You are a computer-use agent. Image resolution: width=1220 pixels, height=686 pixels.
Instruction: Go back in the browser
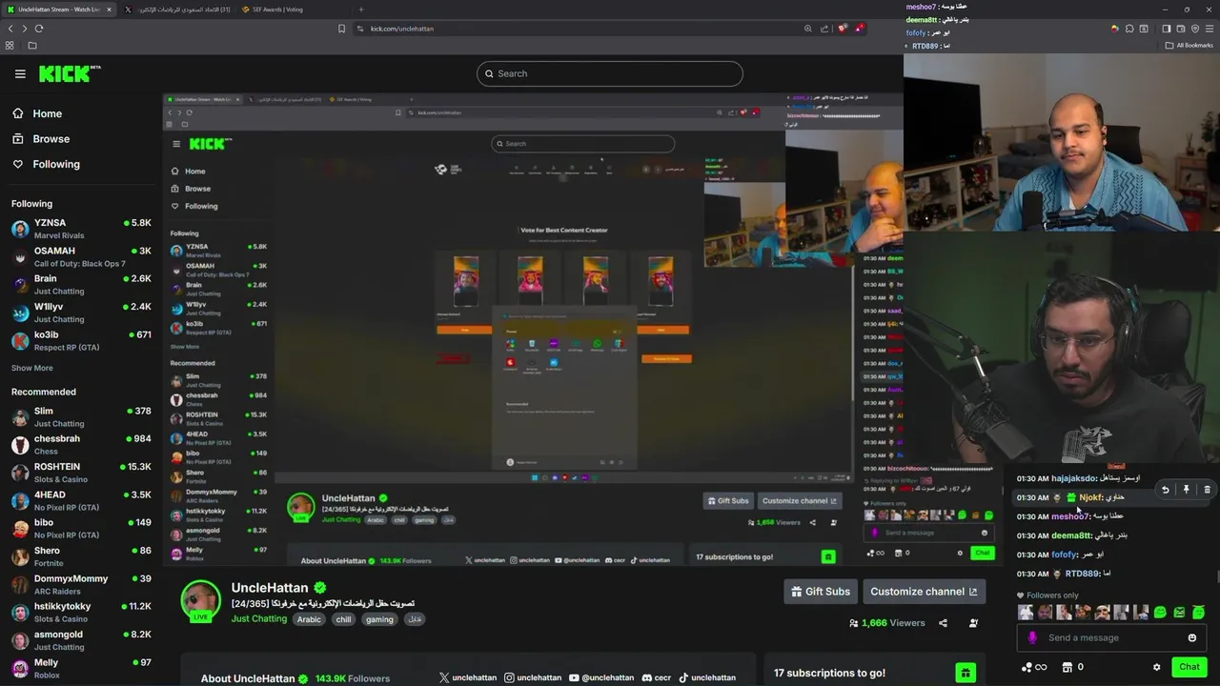(10, 29)
